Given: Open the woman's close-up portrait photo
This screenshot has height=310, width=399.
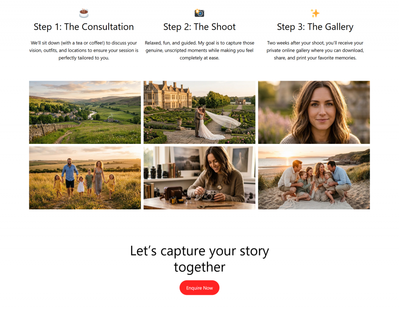Looking at the screenshot, I should coord(314,112).
